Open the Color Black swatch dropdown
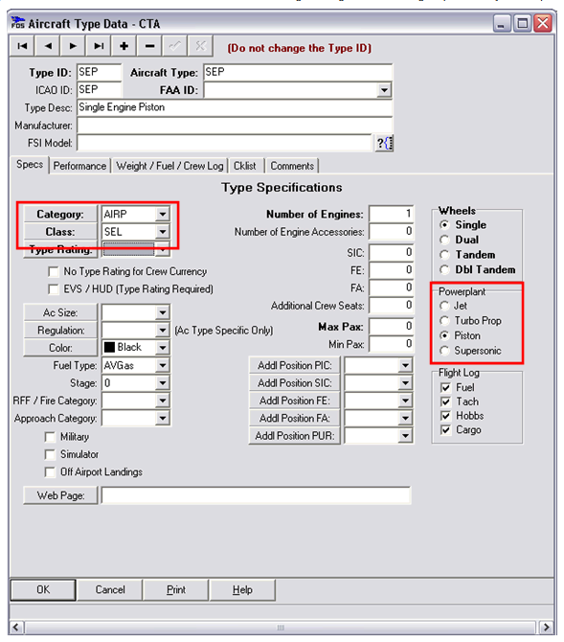 [163, 348]
